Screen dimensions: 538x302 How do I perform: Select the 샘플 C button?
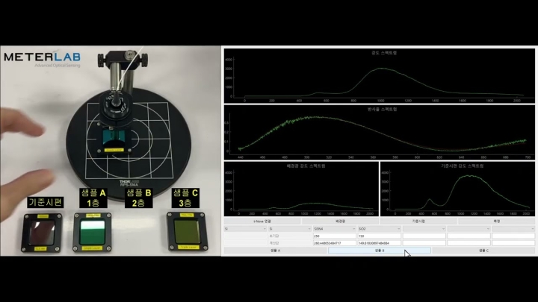(483, 251)
